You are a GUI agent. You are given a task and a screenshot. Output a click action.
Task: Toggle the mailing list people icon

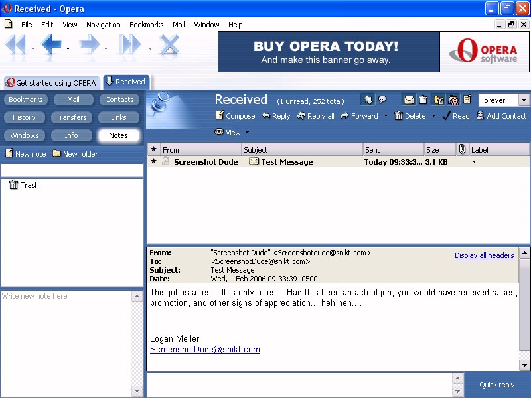[x=453, y=100]
